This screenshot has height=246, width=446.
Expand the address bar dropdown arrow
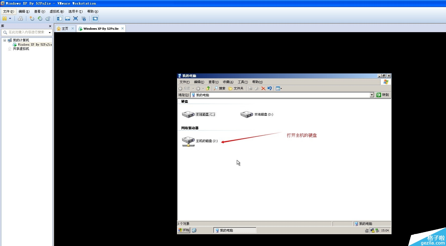click(x=372, y=95)
